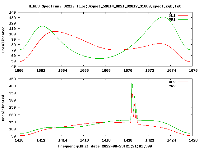Click the bottom plot Uncalibrated axis label
Viewport: 199px width, 149px height.
pos(3,108)
